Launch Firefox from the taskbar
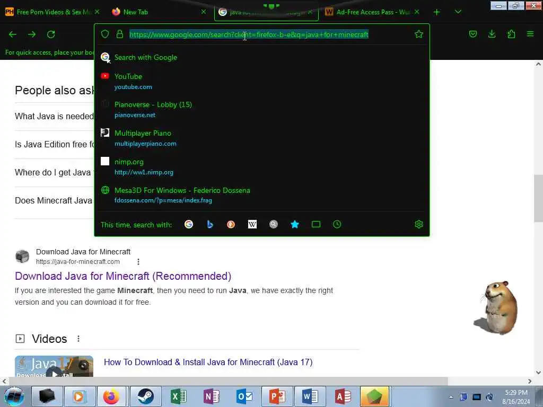Screen dimensions: 543x407 click(x=111, y=396)
